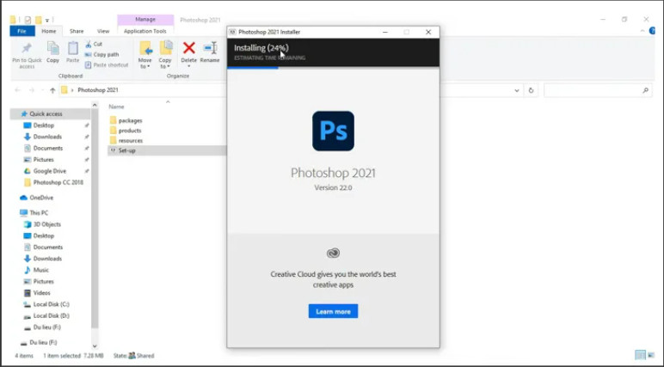Expand the address bar history dropdown
This screenshot has width=664, height=367.
[x=516, y=90]
